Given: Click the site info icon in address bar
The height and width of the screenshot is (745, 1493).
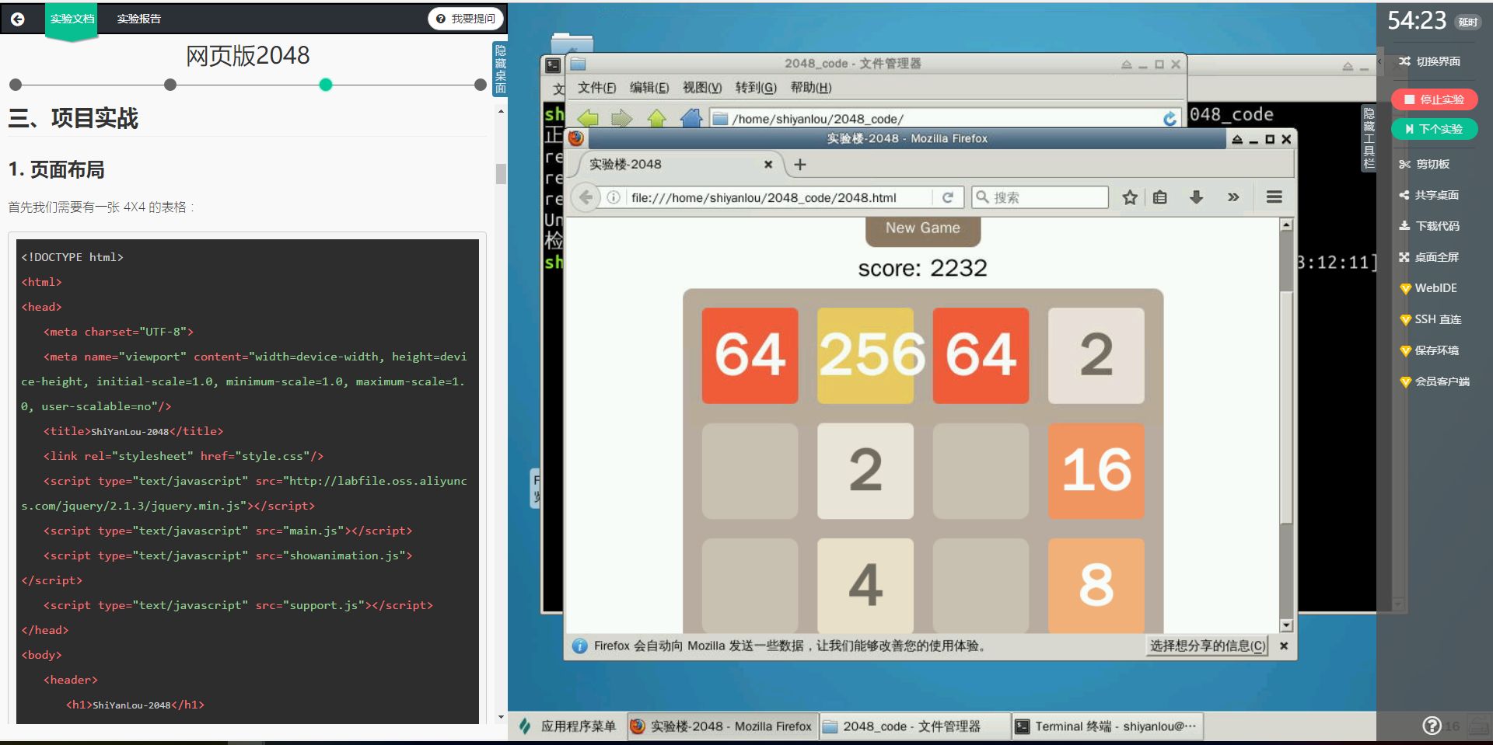Looking at the screenshot, I should tap(614, 197).
